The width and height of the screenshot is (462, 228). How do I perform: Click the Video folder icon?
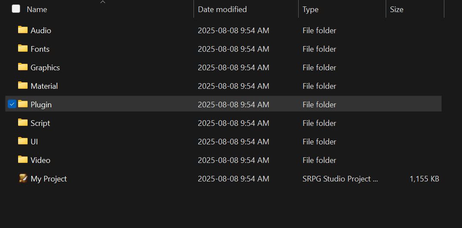coord(23,159)
